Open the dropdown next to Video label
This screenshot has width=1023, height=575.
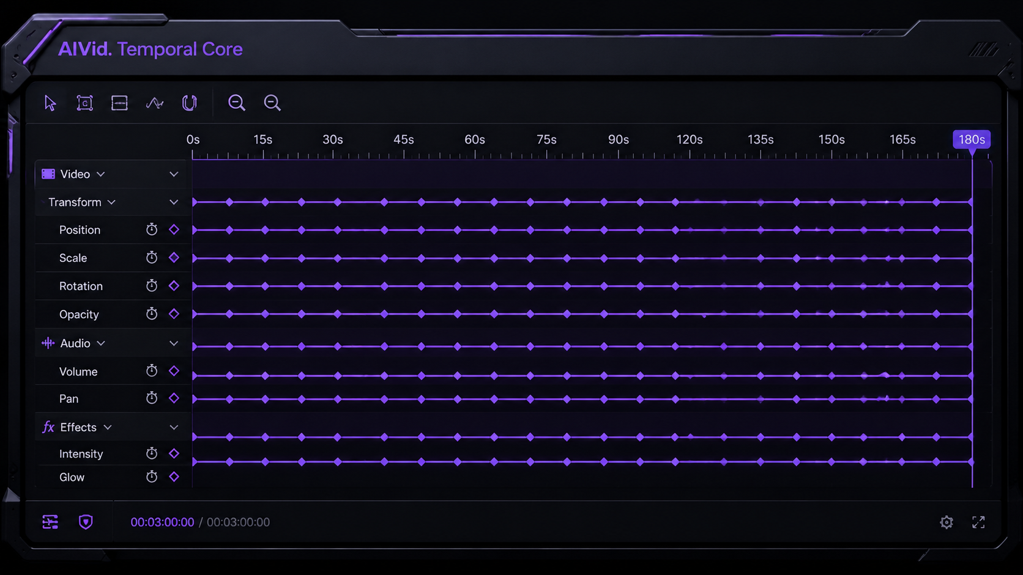coord(101,174)
